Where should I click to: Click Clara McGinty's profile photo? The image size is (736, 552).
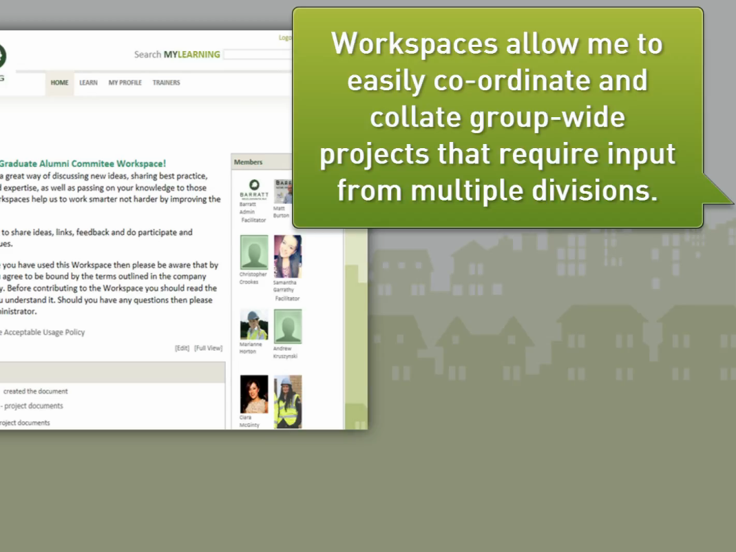pyautogui.click(x=253, y=394)
